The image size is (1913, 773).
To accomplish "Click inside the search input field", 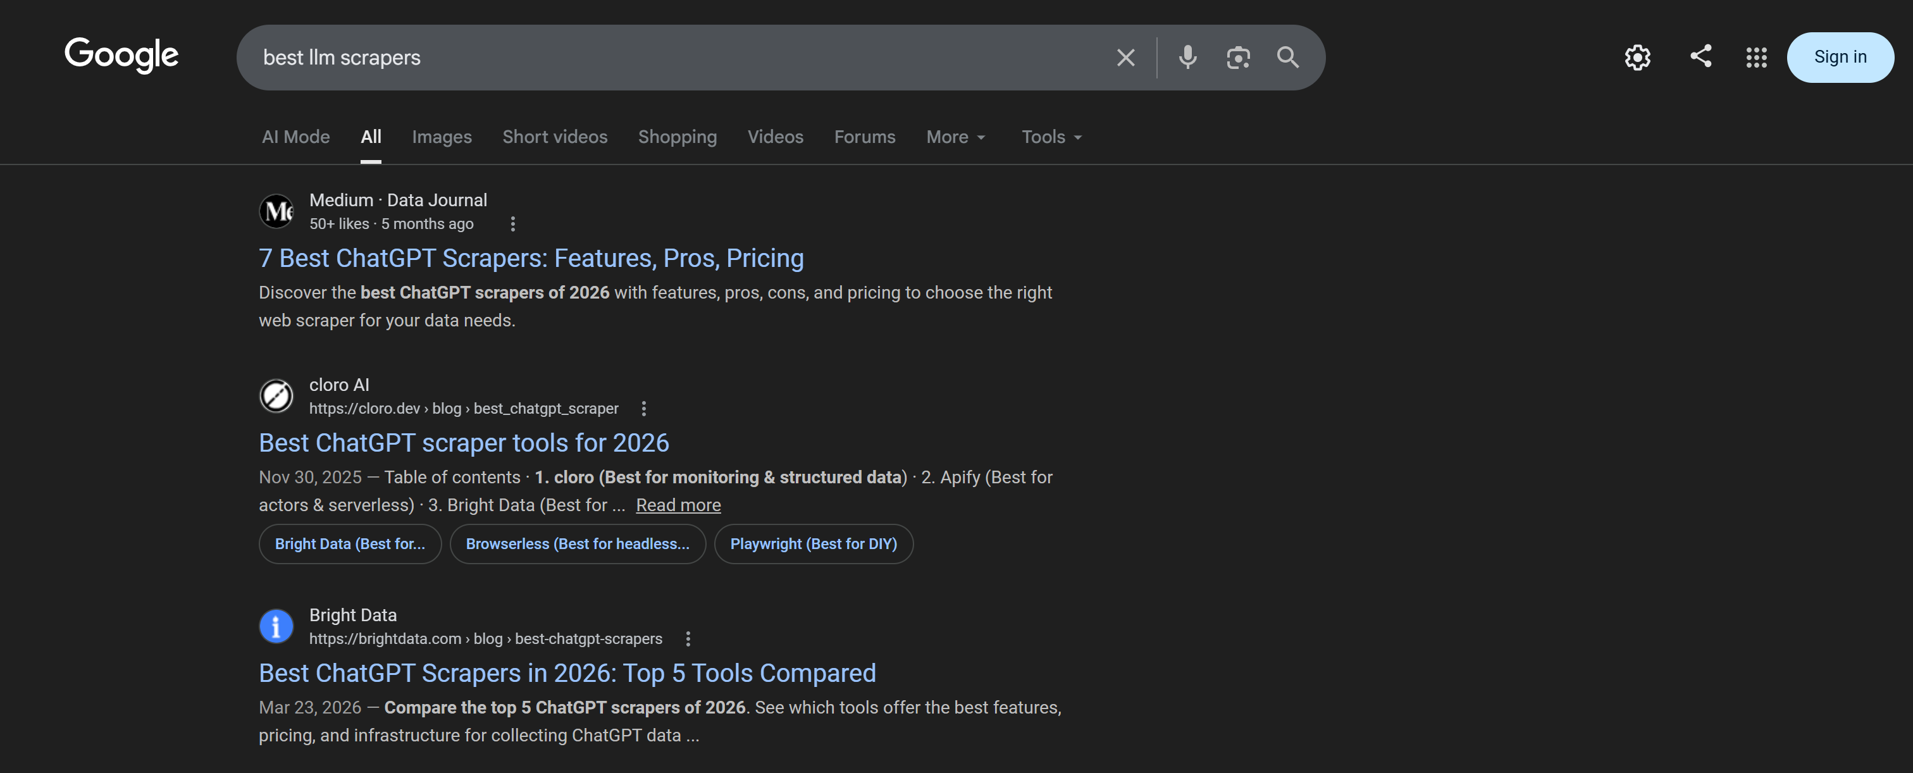I will 669,57.
